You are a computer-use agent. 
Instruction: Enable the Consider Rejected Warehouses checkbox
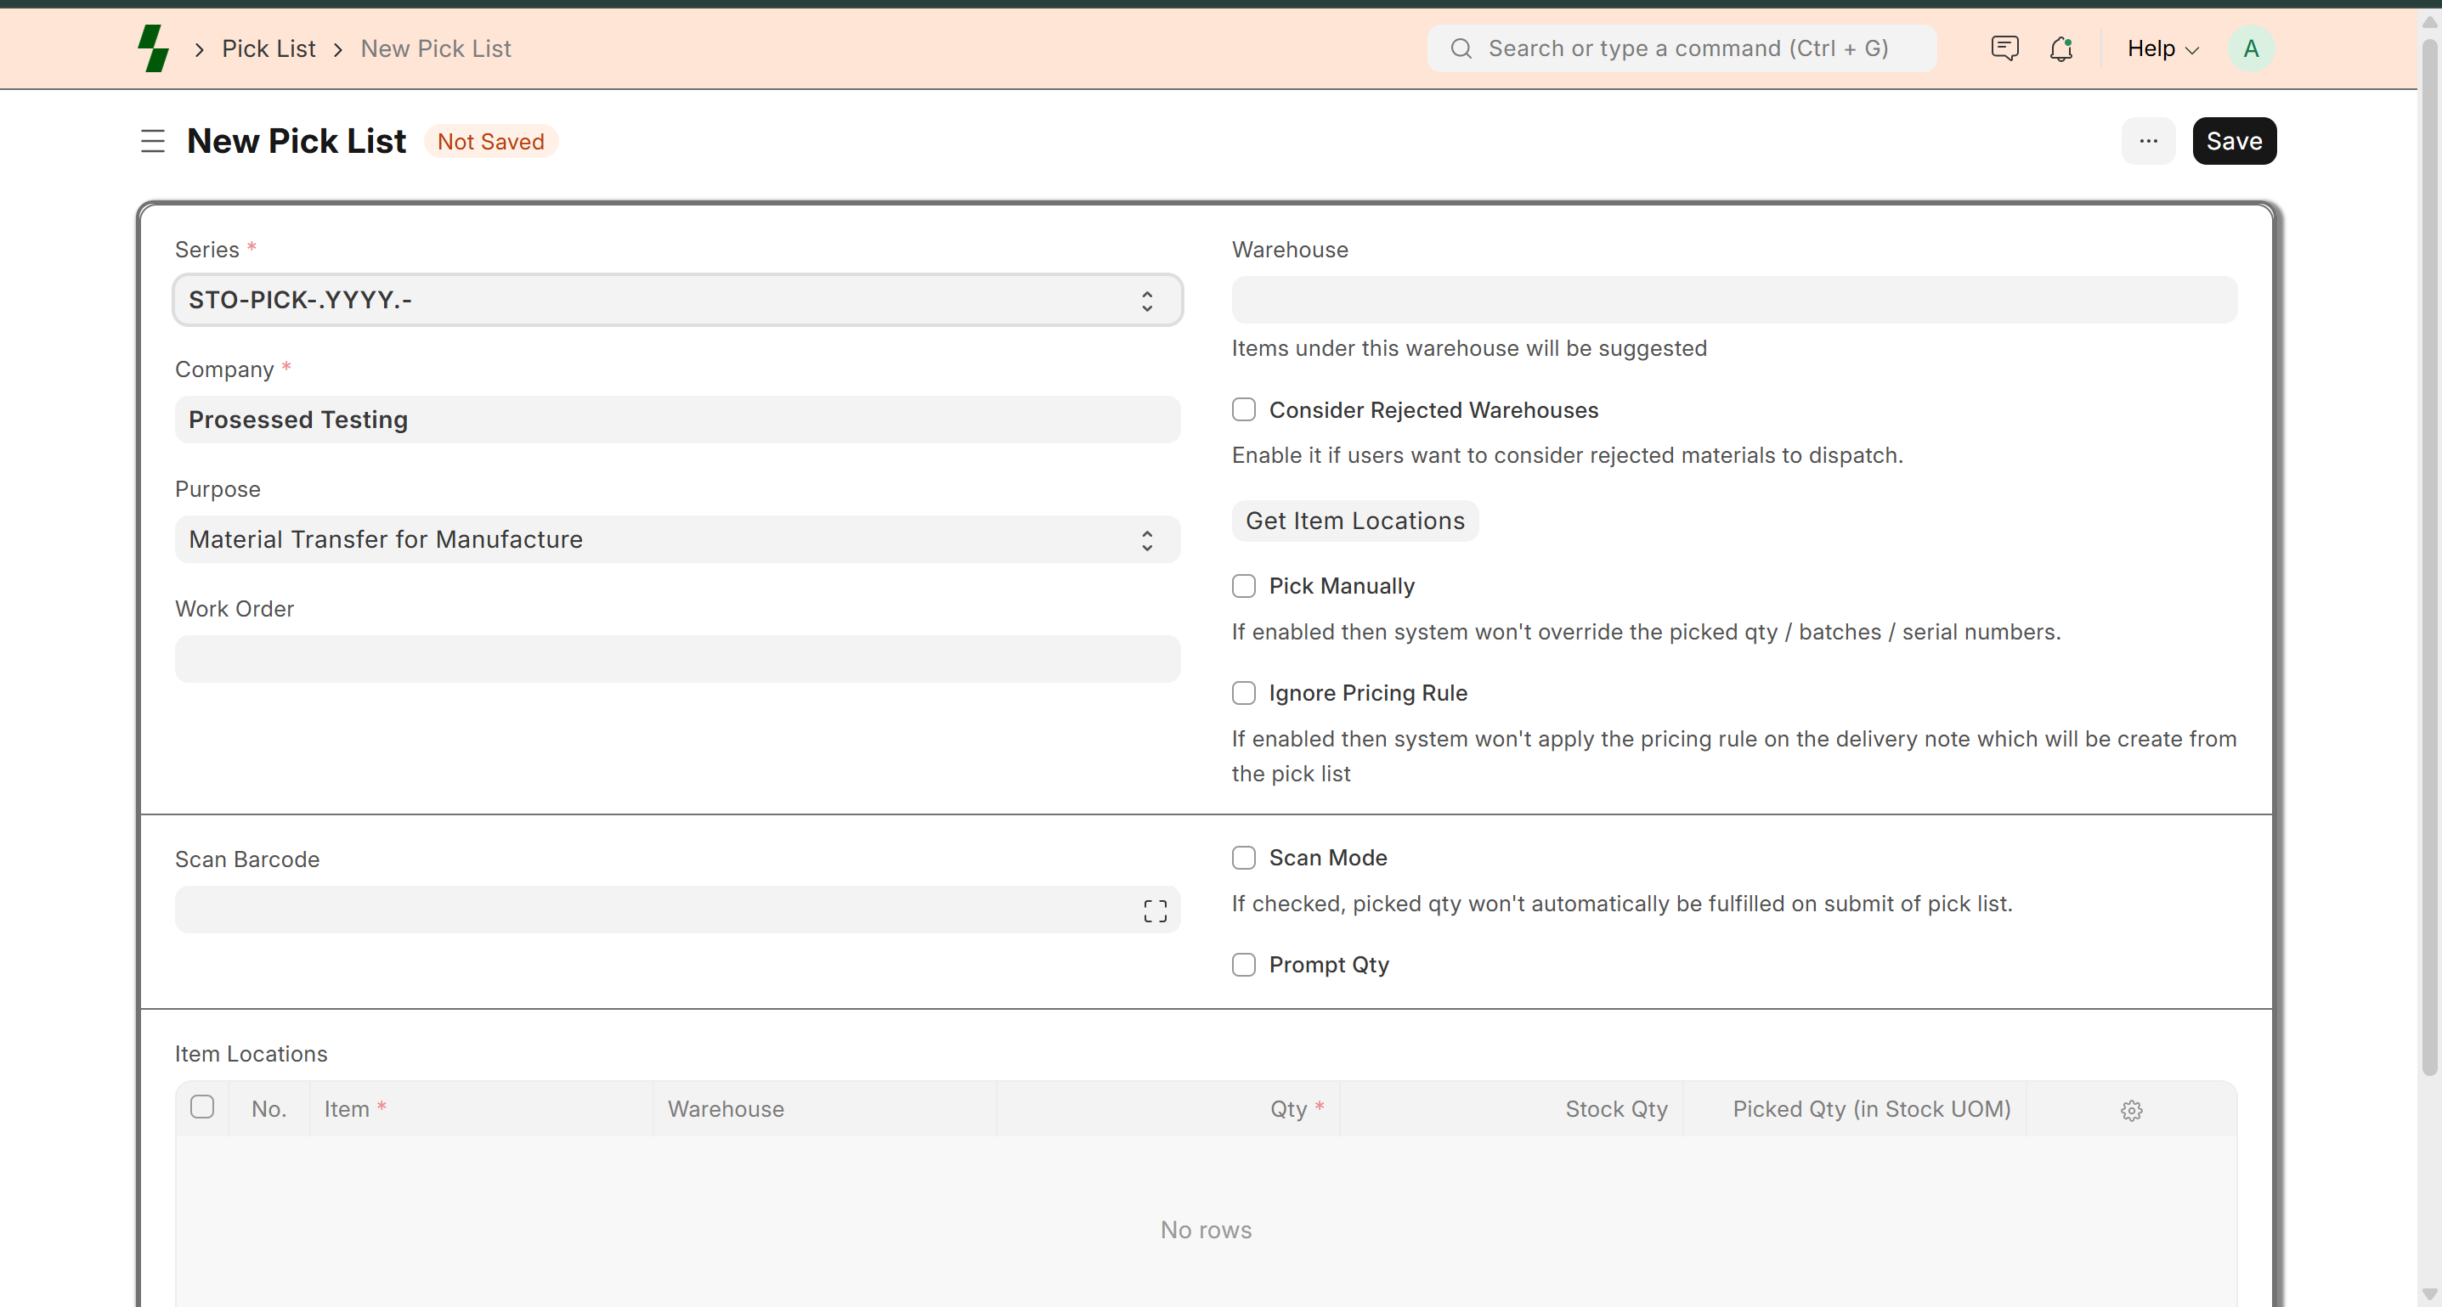click(x=1244, y=409)
